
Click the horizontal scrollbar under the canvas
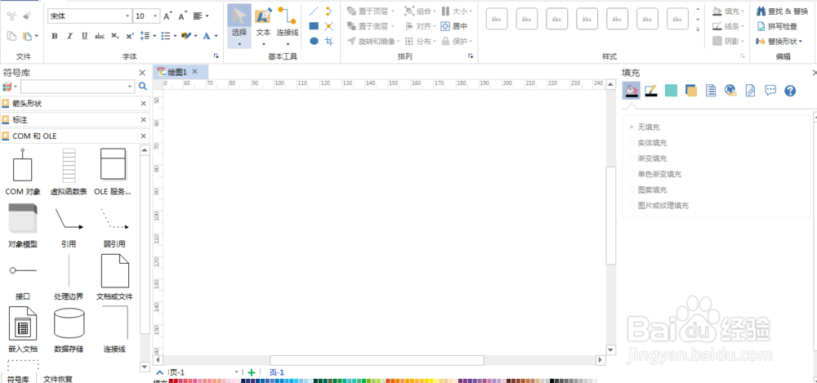[x=377, y=360]
